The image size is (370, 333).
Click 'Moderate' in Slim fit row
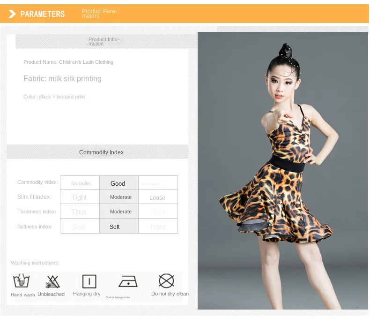(x=119, y=197)
